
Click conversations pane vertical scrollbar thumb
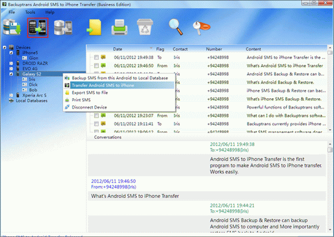[x=330, y=150]
